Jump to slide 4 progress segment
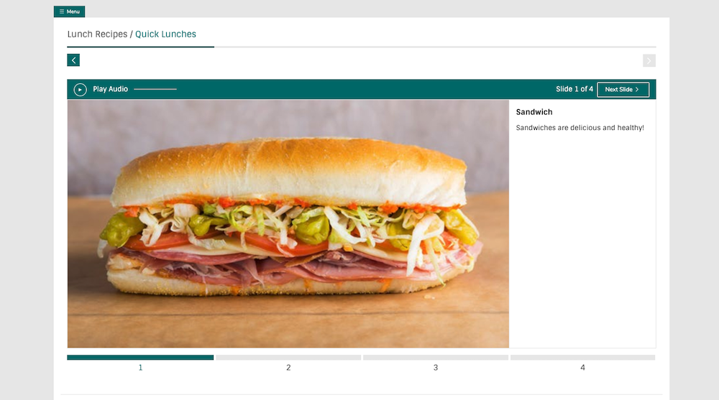 point(583,358)
